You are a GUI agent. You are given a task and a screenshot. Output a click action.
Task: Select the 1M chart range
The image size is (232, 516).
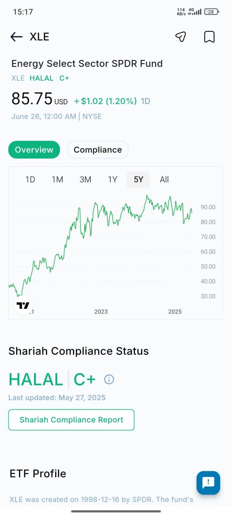(58, 179)
